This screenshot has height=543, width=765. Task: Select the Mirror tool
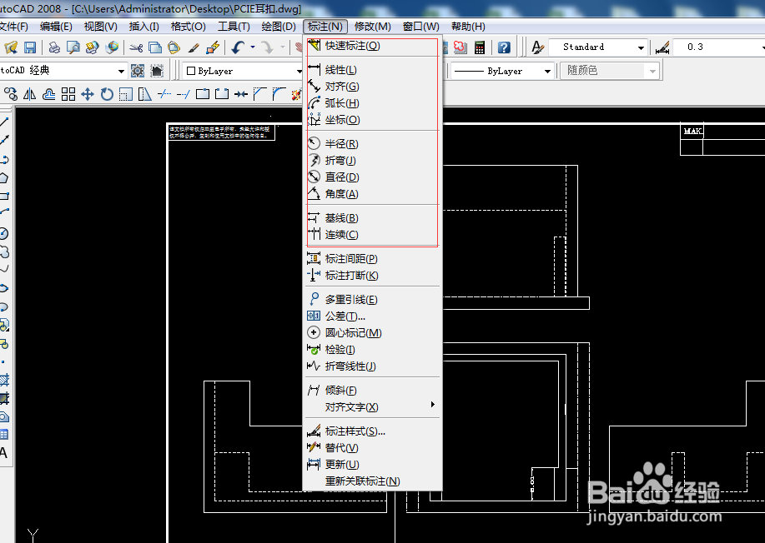point(30,93)
